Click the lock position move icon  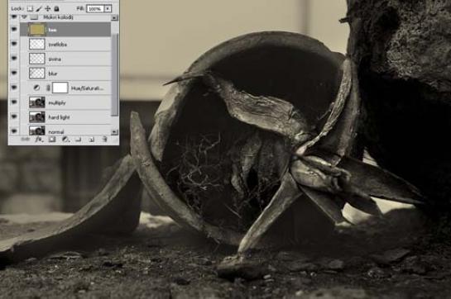pyautogui.click(x=48, y=8)
